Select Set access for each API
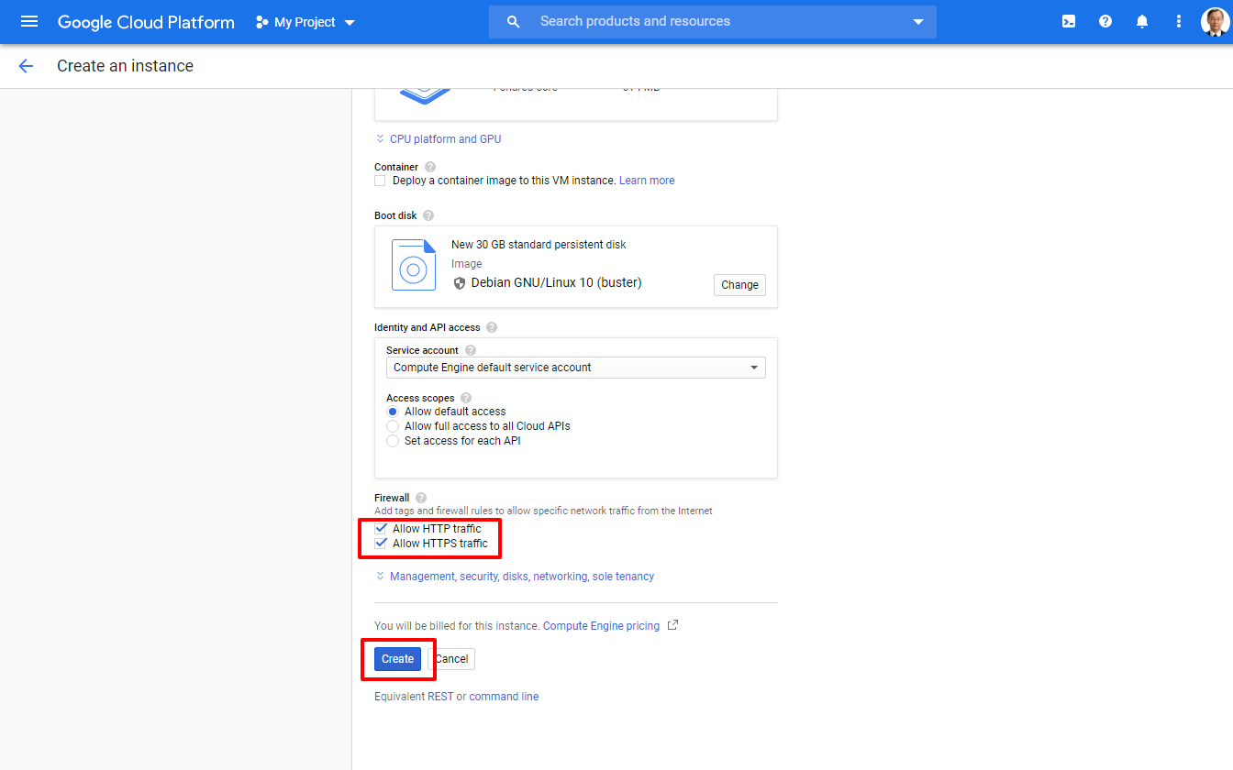 (x=393, y=441)
